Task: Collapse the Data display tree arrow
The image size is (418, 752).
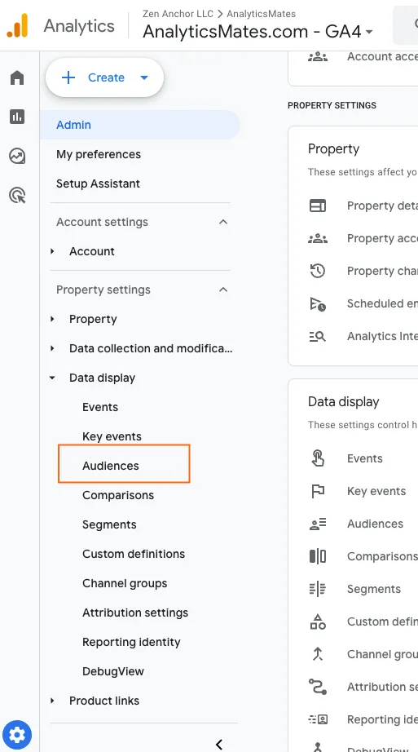Action: pos(52,378)
